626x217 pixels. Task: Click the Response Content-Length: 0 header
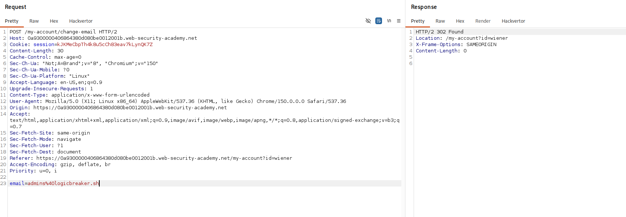(441, 51)
